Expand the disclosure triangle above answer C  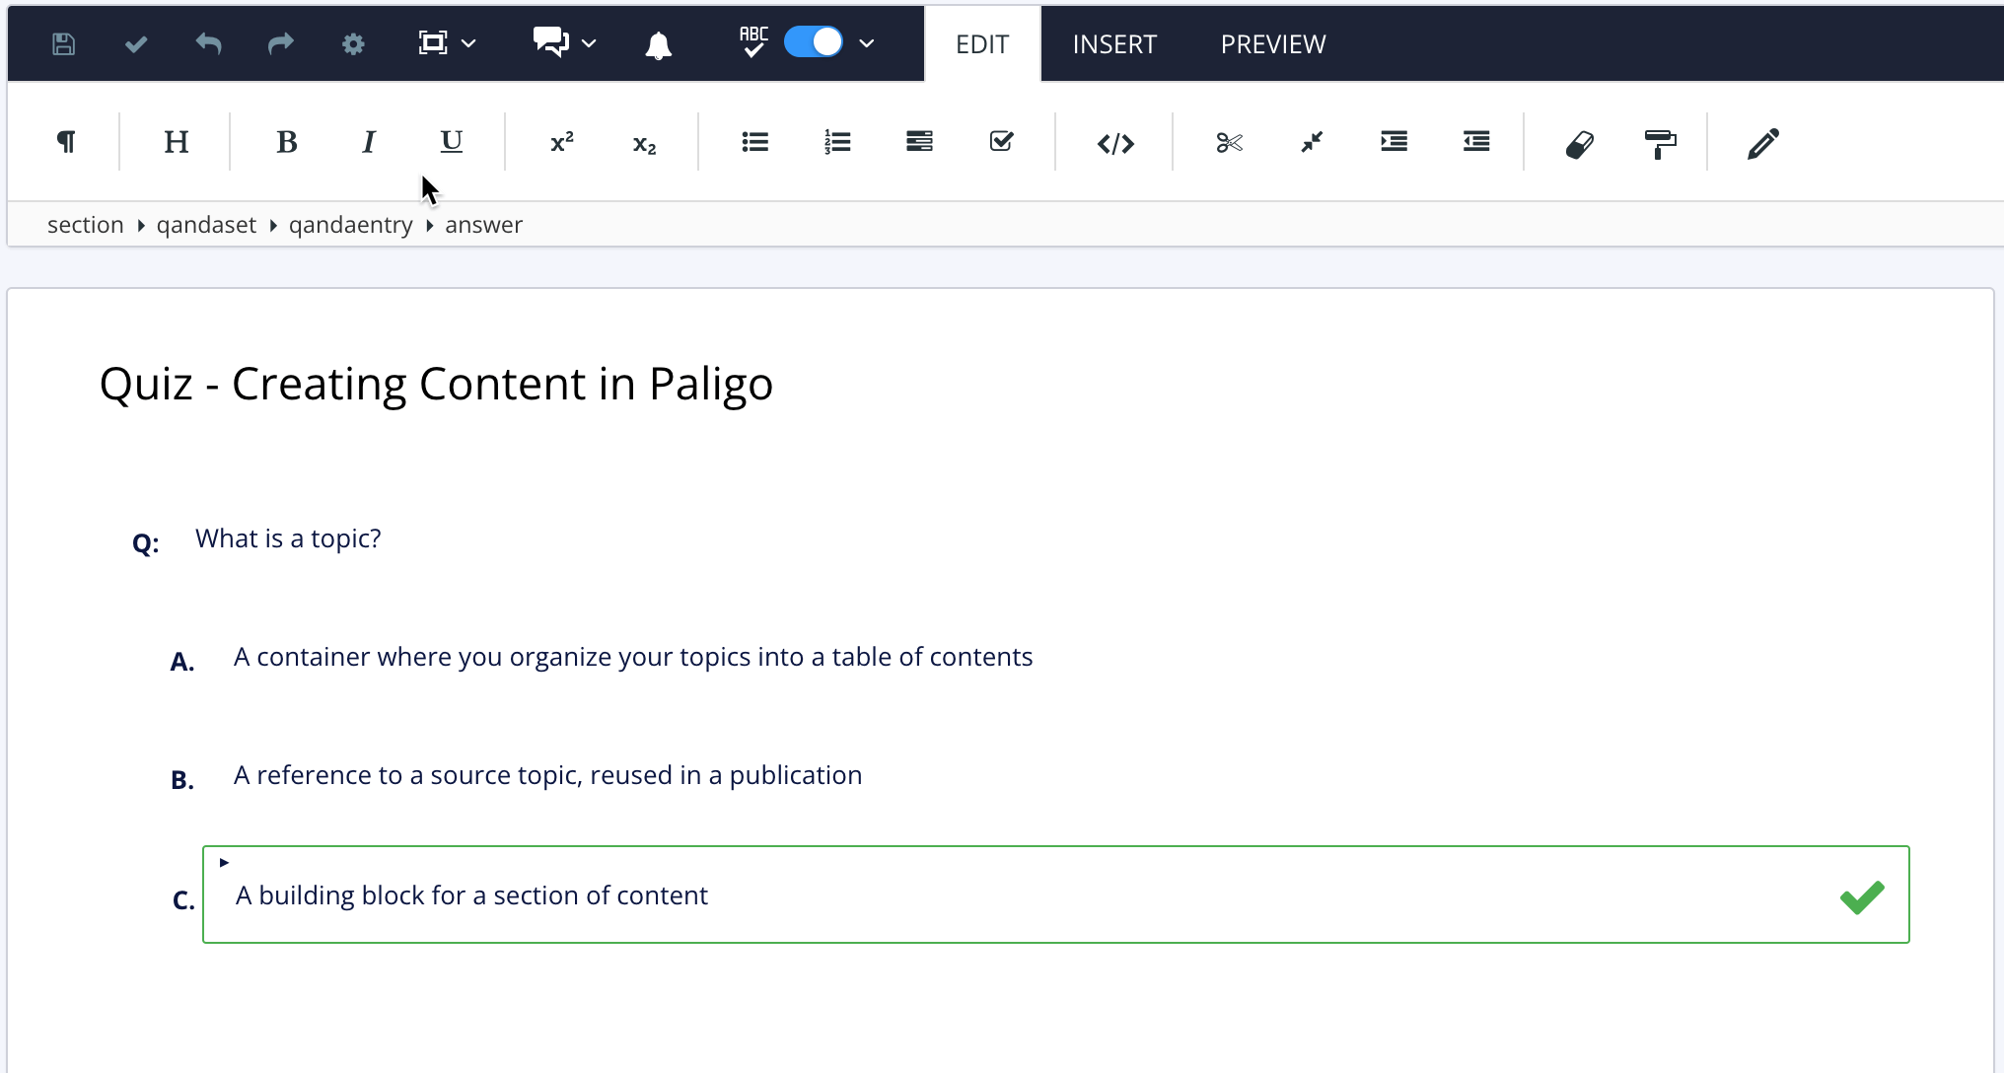tap(223, 861)
